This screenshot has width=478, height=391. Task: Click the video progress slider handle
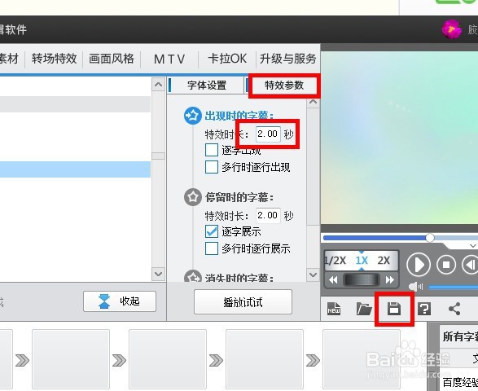click(x=430, y=238)
